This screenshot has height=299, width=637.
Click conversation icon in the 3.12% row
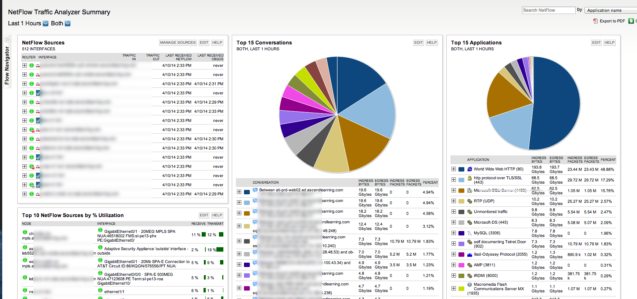click(x=255, y=222)
